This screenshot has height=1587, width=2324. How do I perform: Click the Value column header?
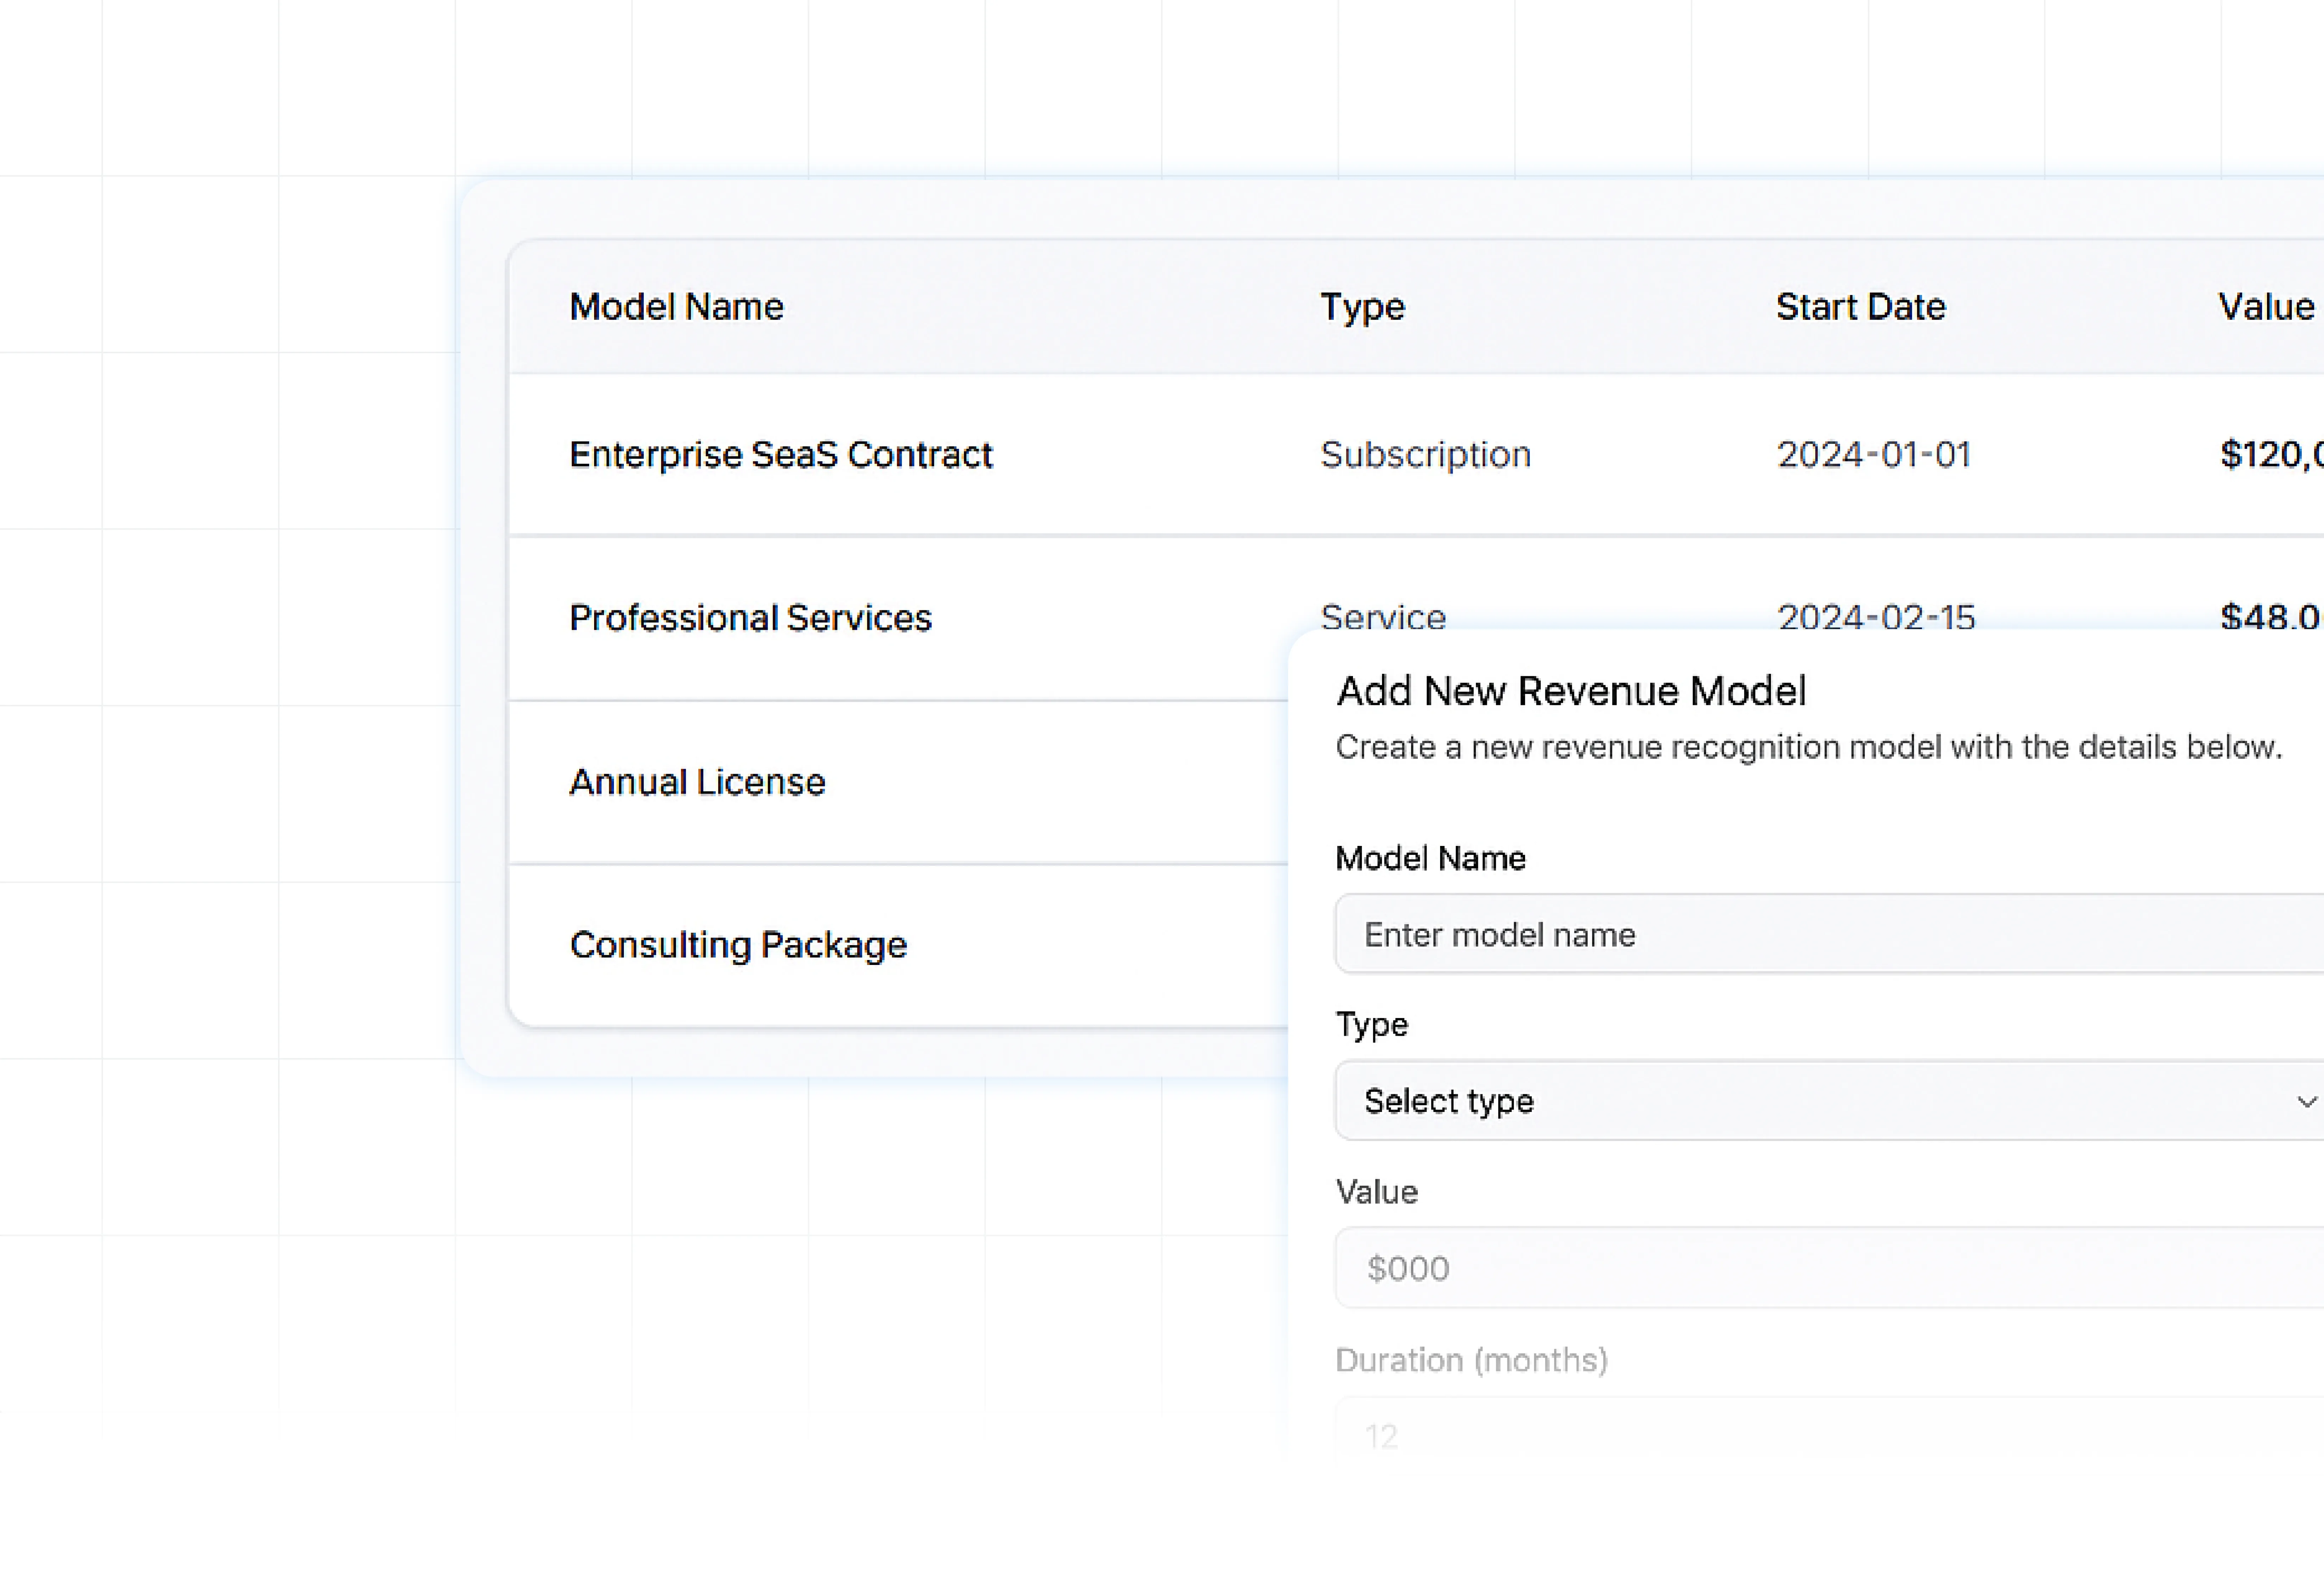(x=2266, y=306)
